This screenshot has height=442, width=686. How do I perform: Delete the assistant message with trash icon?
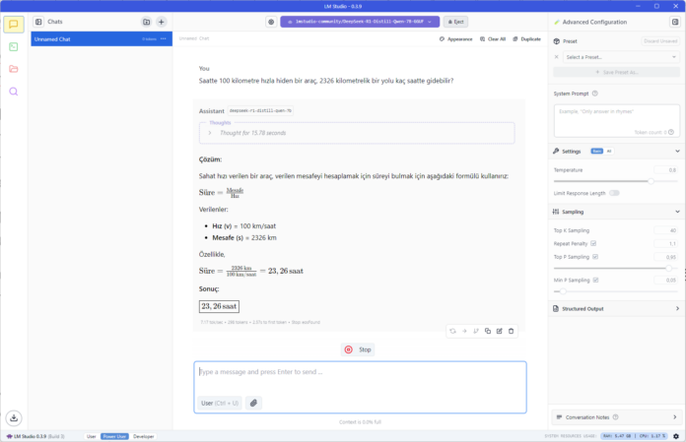[511, 331]
